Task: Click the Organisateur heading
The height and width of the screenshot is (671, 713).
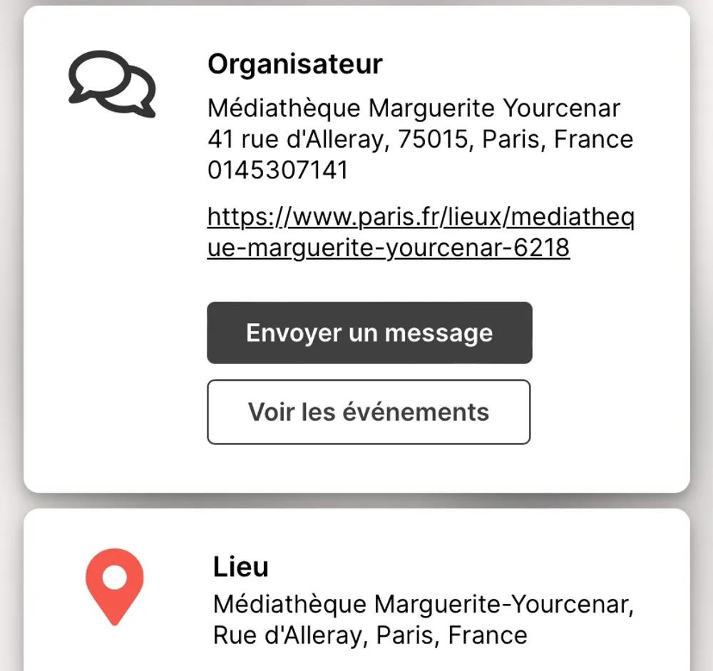Action: coord(295,64)
